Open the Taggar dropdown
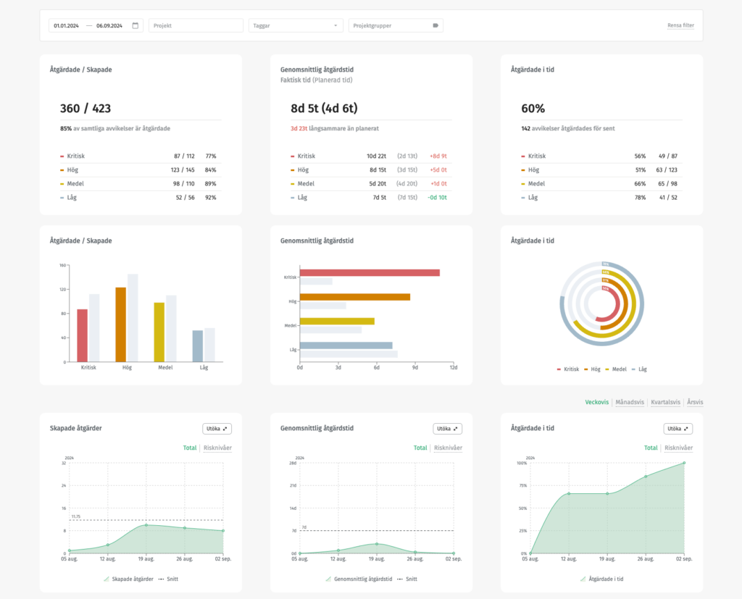This screenshot has width=742, height=599. pos(295,25)
